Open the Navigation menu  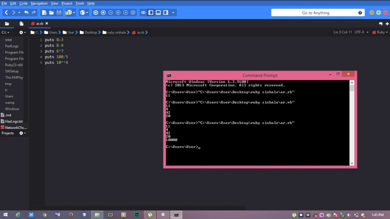tap(39, 3)
